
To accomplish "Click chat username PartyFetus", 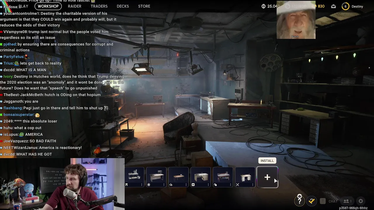I will (x=13, y=57).
